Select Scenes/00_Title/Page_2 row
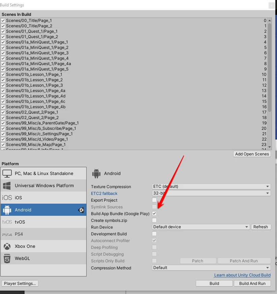Image resolution: width=277 pixels, height=294 pixels. [134, 26]
